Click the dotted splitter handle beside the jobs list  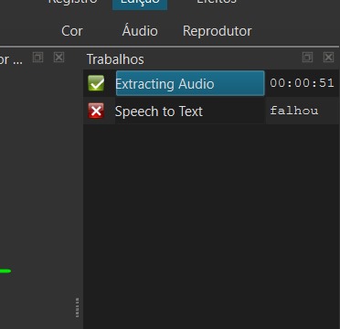pos(78,308)
